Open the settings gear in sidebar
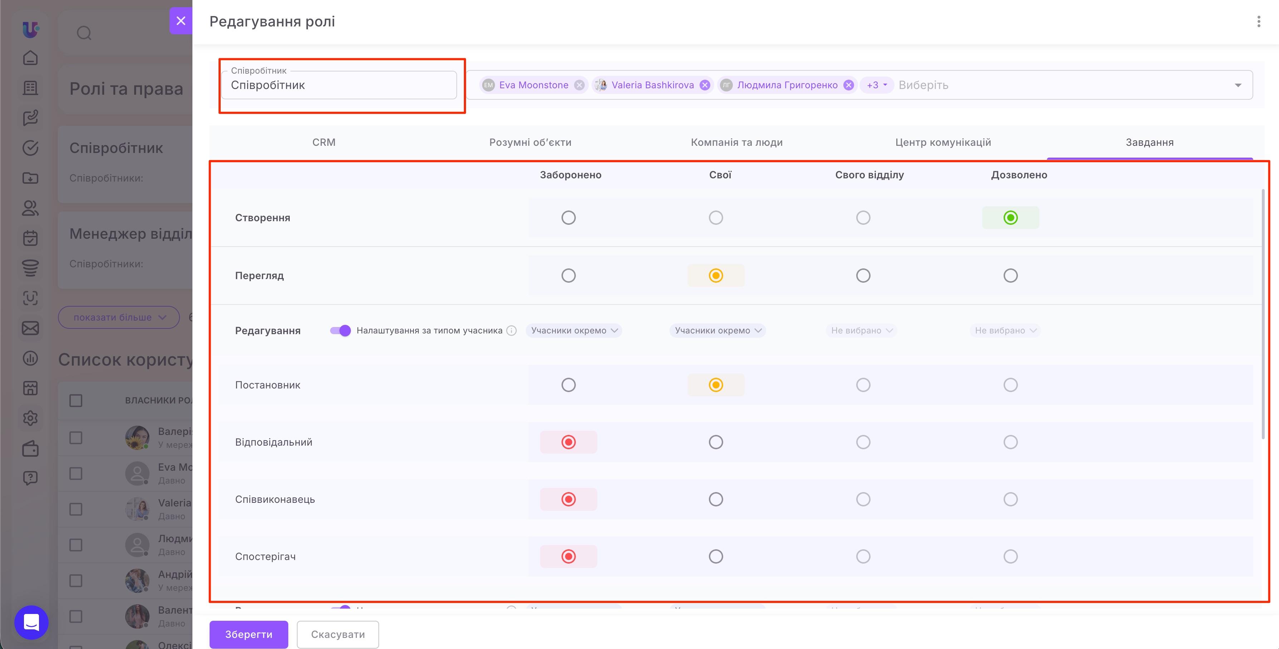The height and width of the screenshot is (649, 1279). (30, 418)
